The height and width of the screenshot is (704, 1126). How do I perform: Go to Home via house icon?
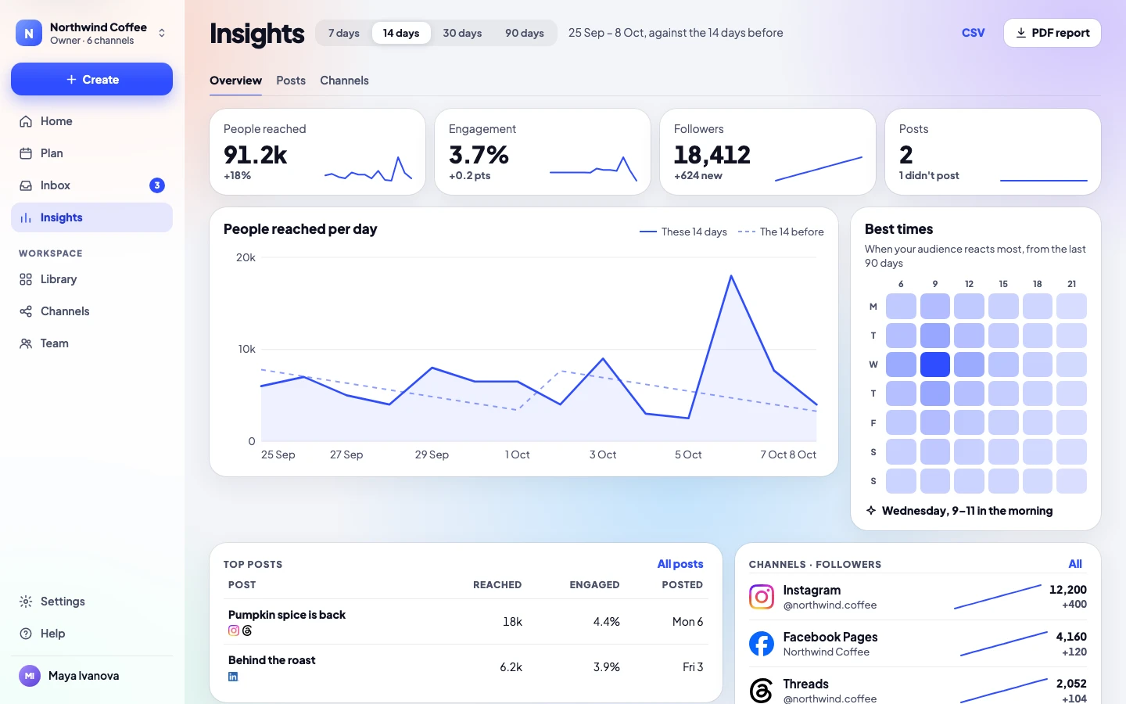pos(26,121)
